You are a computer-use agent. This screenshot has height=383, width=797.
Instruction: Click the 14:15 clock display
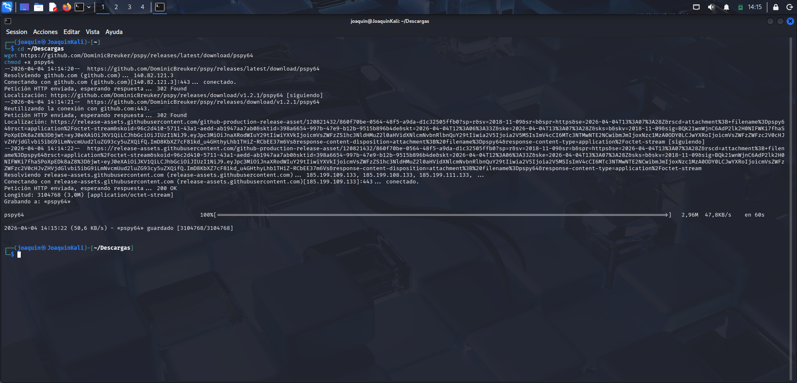pyautogui.click(x=755, y=7)
